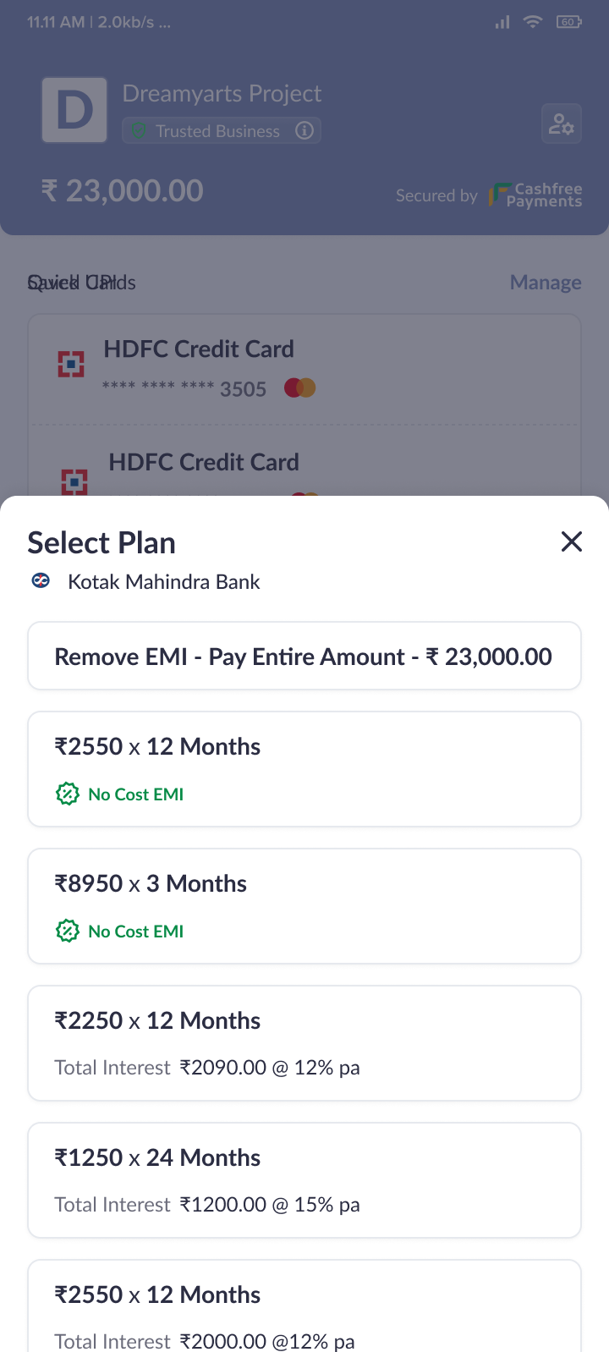Select ₹1250 x 24 Months plan
Image resolution: width=609 pixels, height=1352 pixels.
pos(304,1179)
